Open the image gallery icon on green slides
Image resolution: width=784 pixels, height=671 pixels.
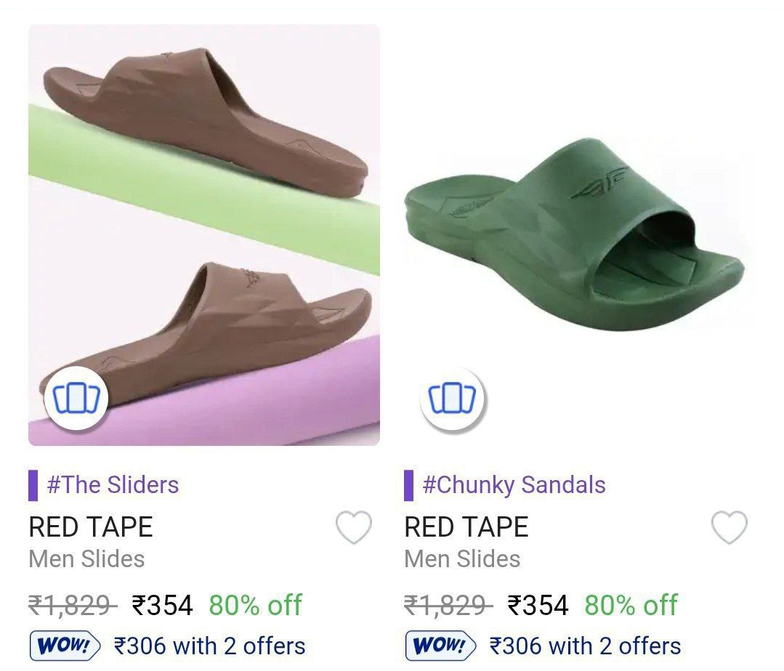(x=451, y=398)
